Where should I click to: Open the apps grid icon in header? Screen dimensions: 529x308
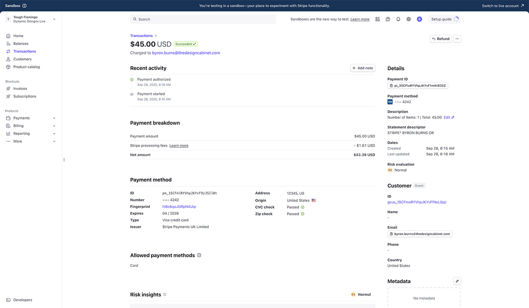click(x=377, y=19)
